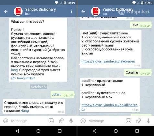The image size is (154, 136).
Task: Open emoji picker in left message bar
Action: (6, 121)
